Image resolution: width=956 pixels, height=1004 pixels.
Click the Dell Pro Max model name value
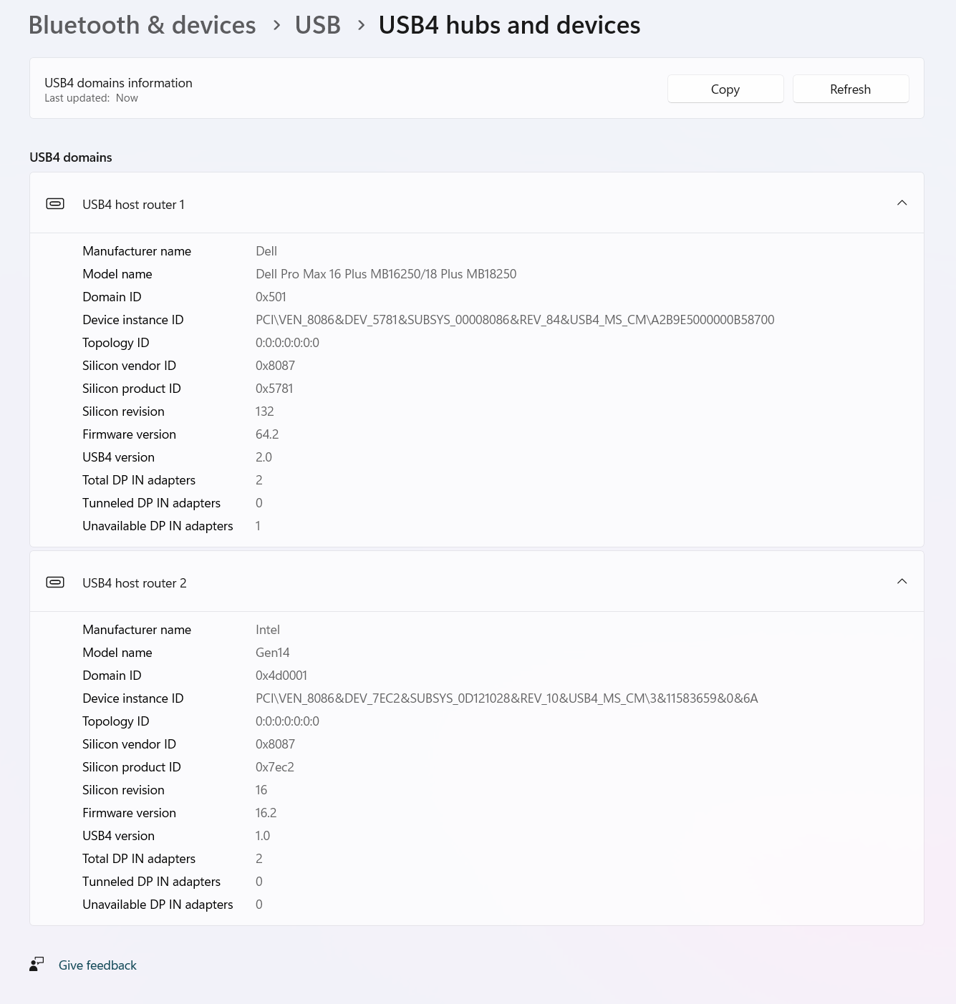coord(385,274)
